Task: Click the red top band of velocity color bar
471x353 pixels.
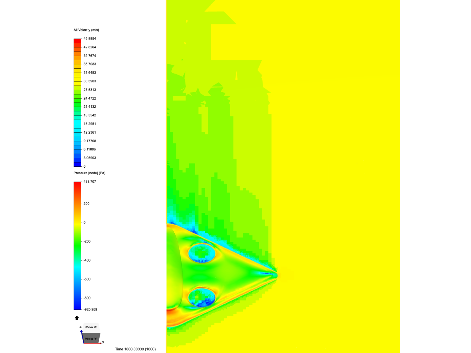Action: [77, 41]
